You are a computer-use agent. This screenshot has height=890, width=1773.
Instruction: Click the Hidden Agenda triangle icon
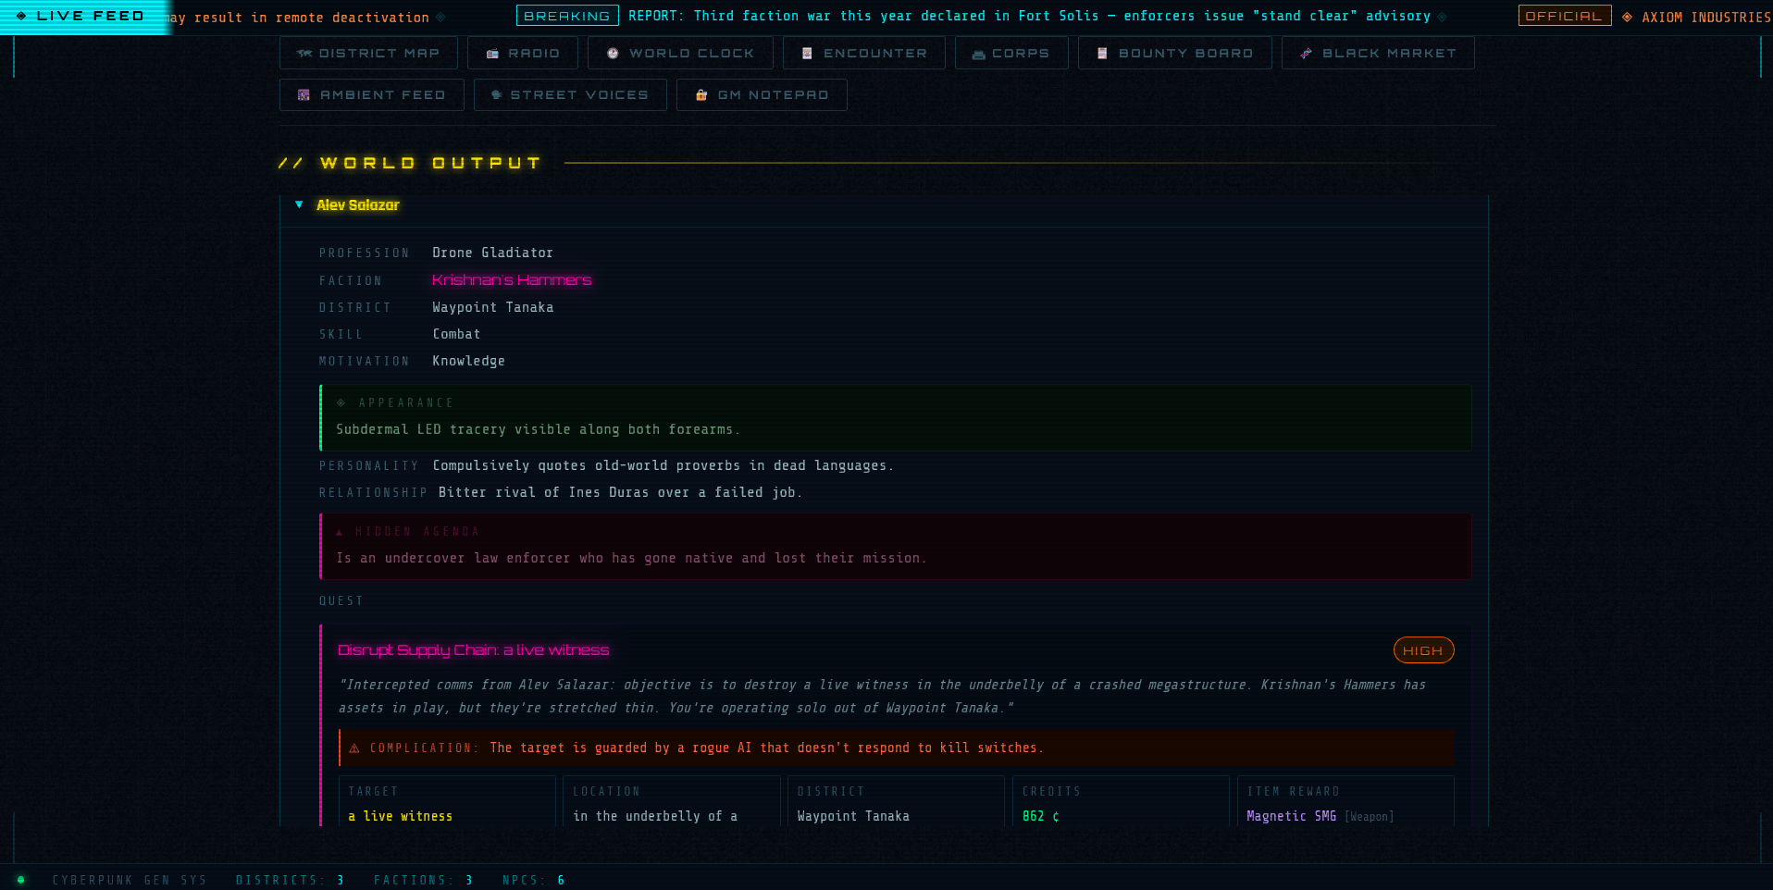click(x=340, y=532)
